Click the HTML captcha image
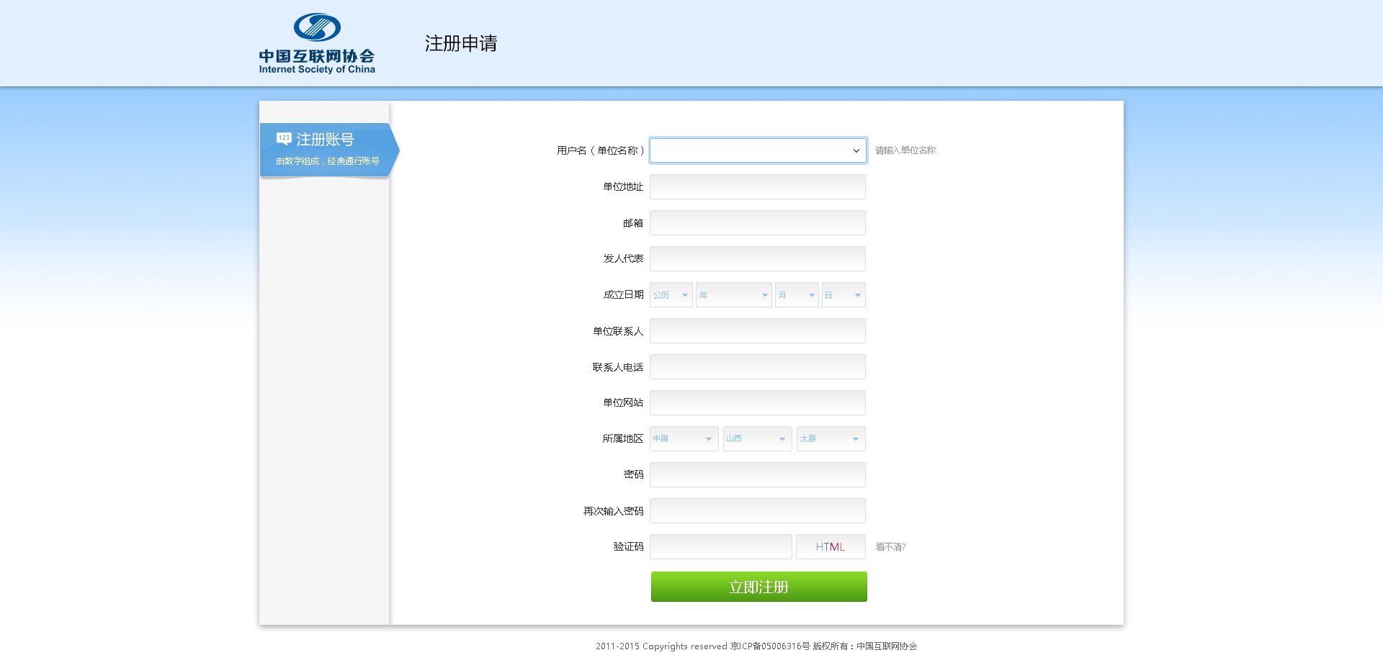1383x668 pixels. point(831,546)
